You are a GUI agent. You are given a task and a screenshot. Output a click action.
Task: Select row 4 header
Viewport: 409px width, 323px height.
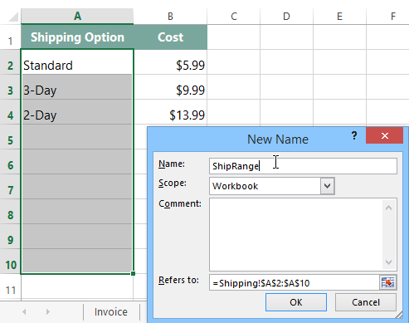coord(10,112)
